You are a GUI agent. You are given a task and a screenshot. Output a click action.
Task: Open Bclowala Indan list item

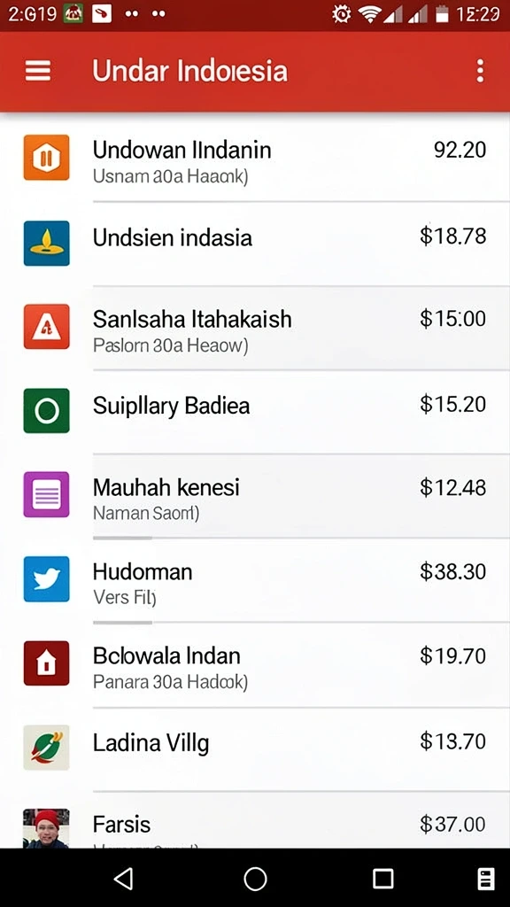[255, 665]
